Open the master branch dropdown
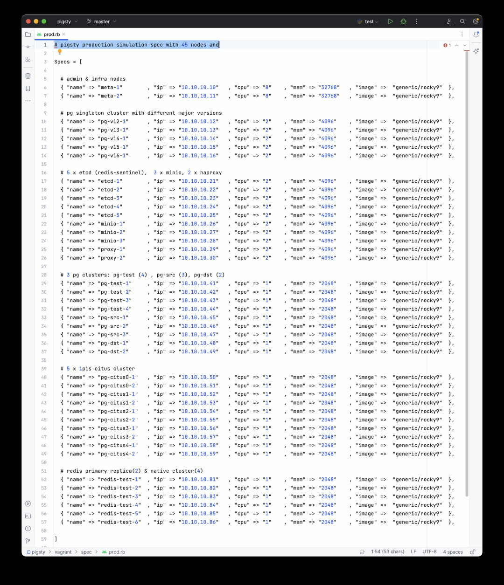504x585 pixels. [101, 21]
